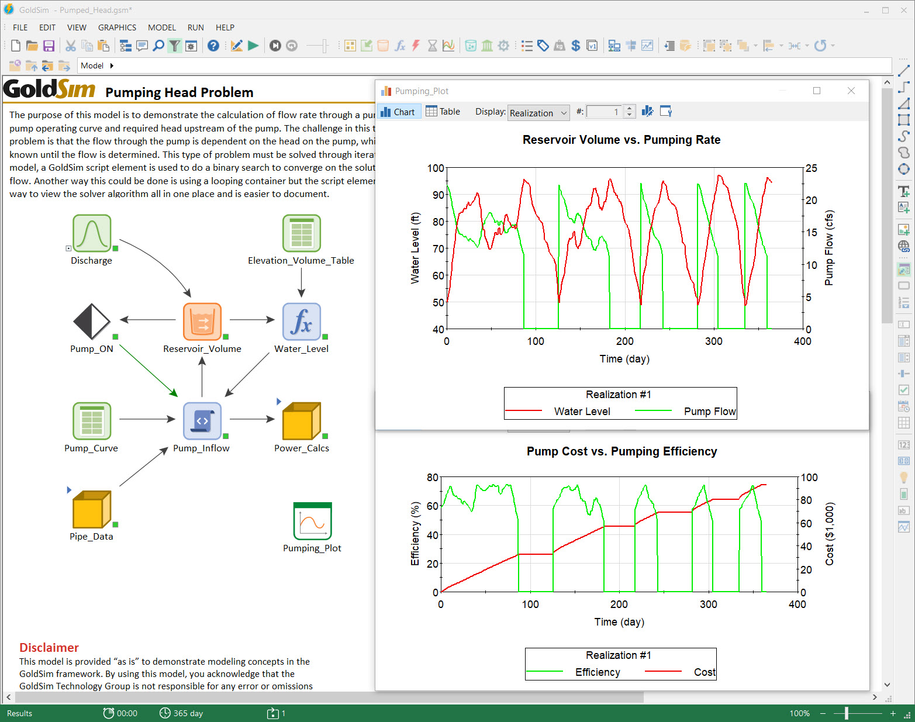Open a model file from folder
The height and width of the screenshot is (722, 915).
(32, 46)
